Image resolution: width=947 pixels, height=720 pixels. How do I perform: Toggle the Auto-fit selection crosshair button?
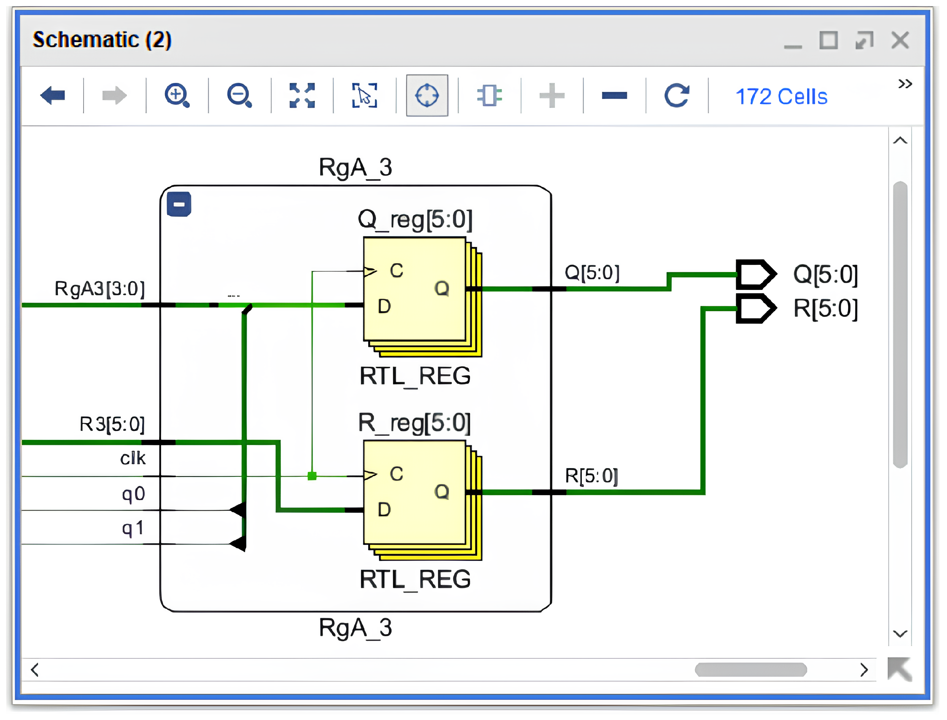426,95
